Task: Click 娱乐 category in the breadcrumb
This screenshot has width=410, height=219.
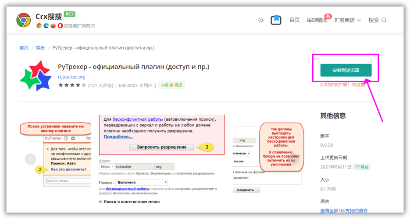Action: (x=40, y=48)
